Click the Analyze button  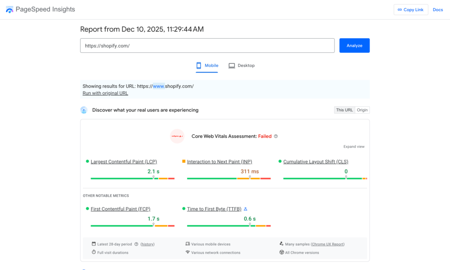(x=355, y=46)
